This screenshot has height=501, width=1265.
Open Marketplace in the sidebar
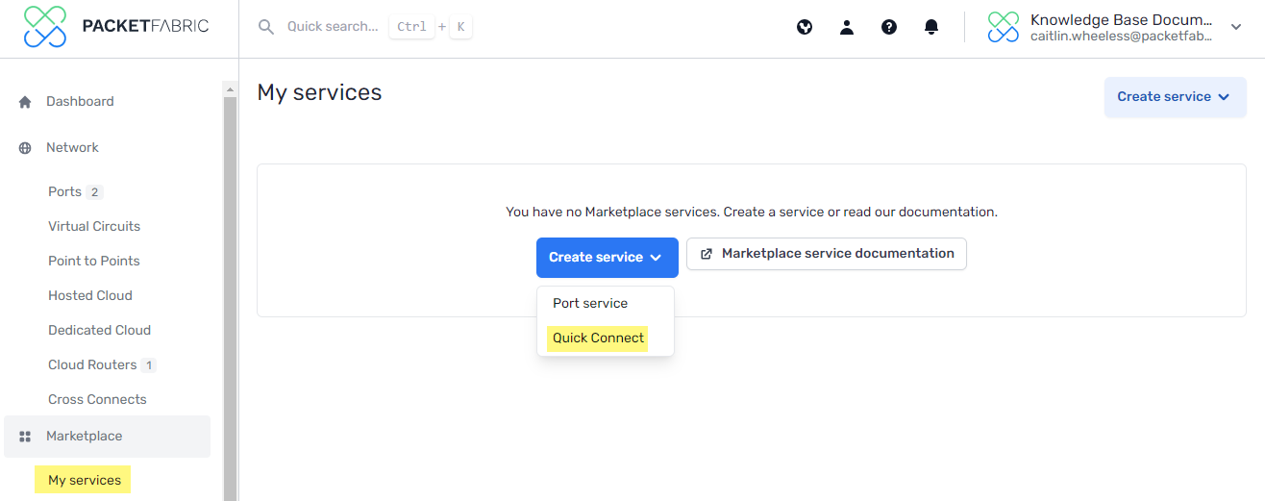click(x=107, y=437)
